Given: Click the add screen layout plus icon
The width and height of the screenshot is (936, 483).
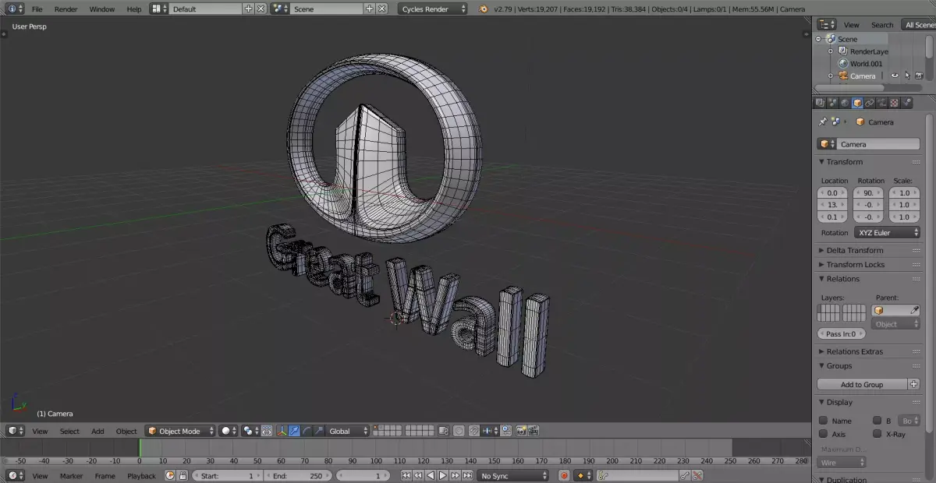Looking at the screenshot, I should pyautogui.click(x=248, y=9).
